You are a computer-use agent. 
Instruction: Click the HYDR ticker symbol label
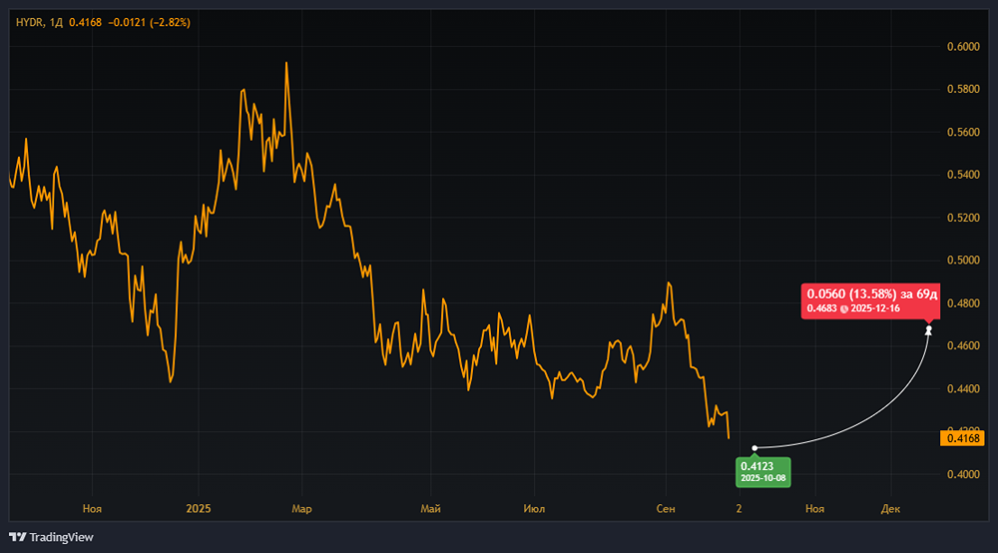tap(29, 22)
